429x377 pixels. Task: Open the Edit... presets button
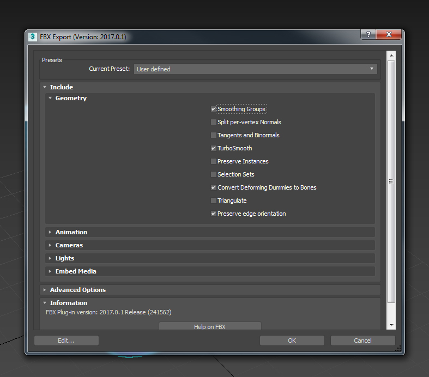pyautogui.click(x=66, y=340)
